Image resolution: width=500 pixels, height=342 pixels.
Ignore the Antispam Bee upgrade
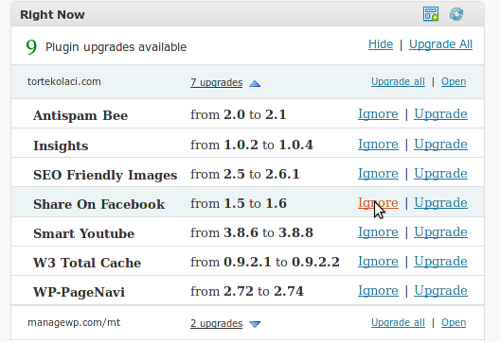coord(378,114)
